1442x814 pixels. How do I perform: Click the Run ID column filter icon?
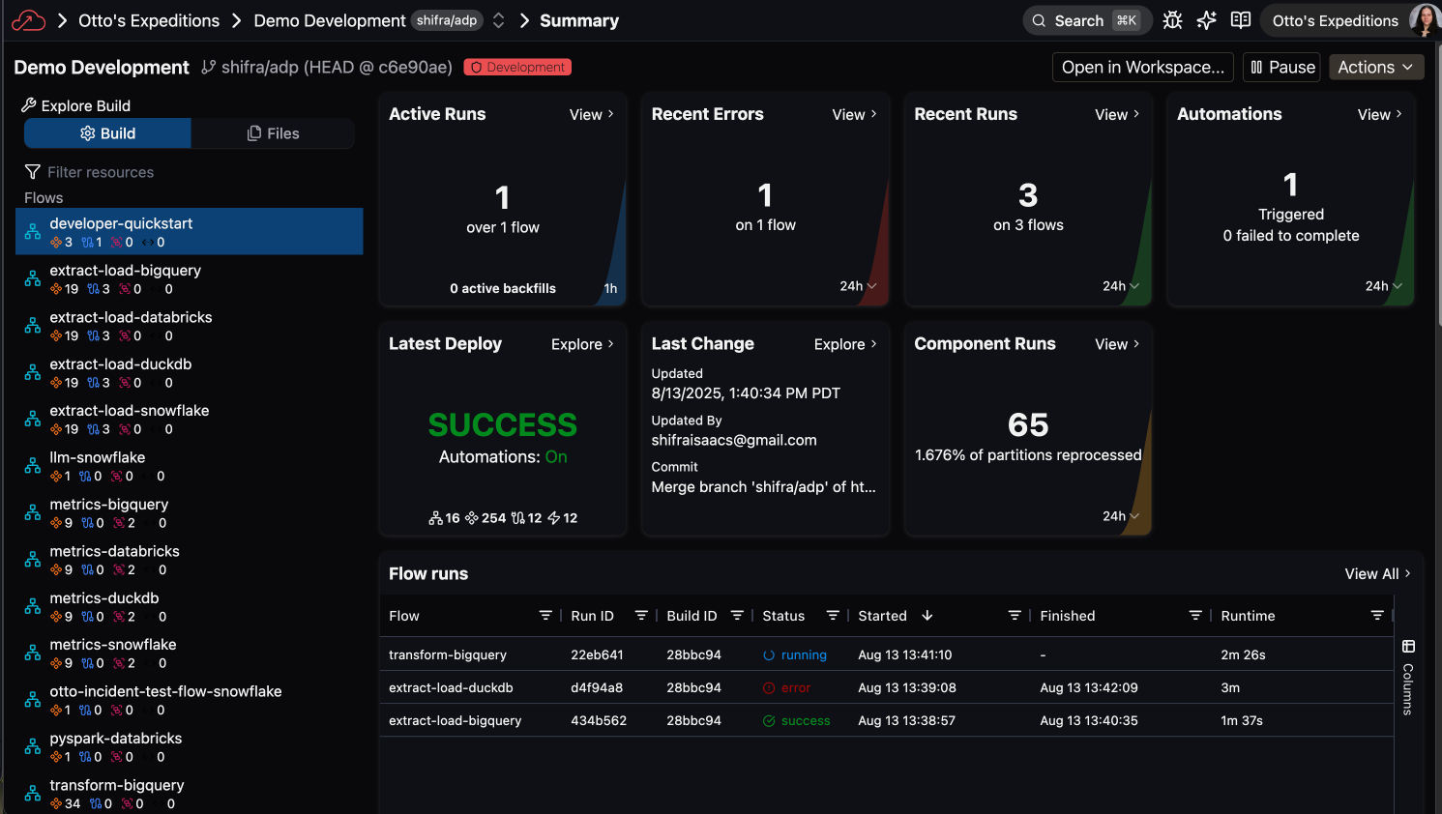pyautogui.click(x=641, y=616)
